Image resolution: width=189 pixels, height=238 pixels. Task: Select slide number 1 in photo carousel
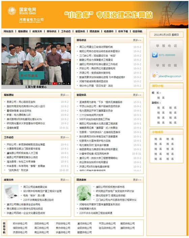(x=50, y=83)
